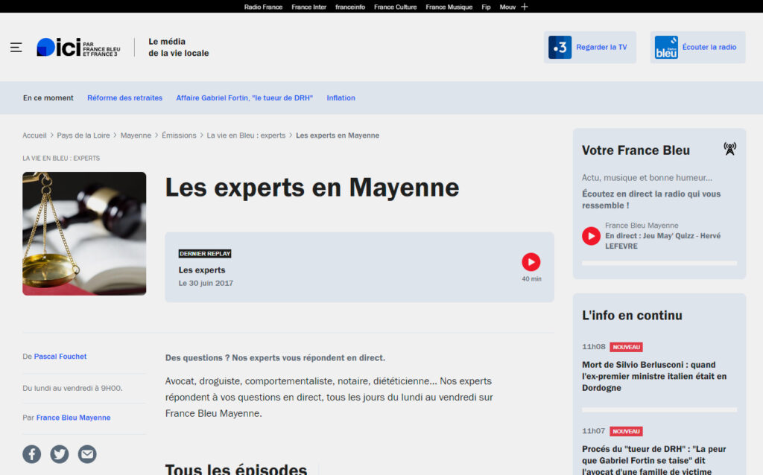Screen dimensions: 763x475
Task: Open Réforme des retraites topic
Action: click(x=125, y=98)
